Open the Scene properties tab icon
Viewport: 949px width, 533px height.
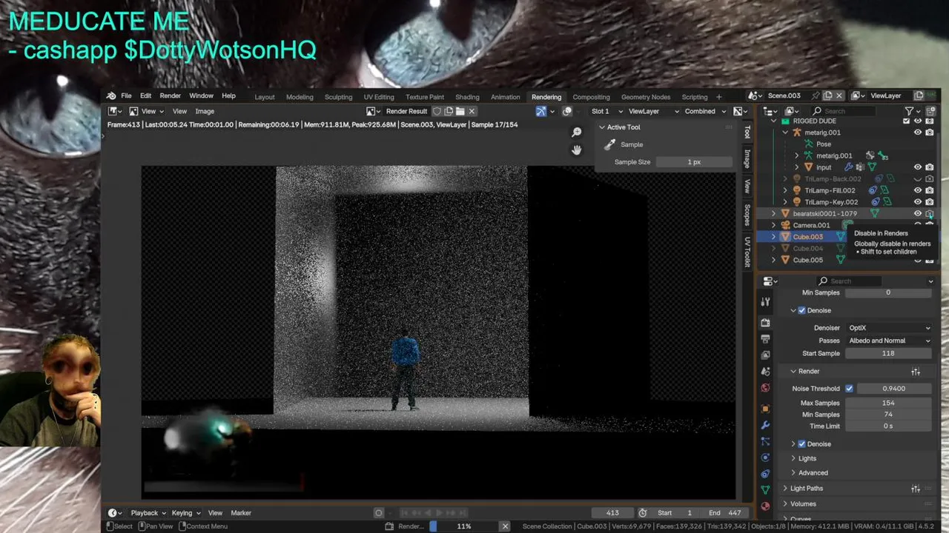tap(765, 372)
